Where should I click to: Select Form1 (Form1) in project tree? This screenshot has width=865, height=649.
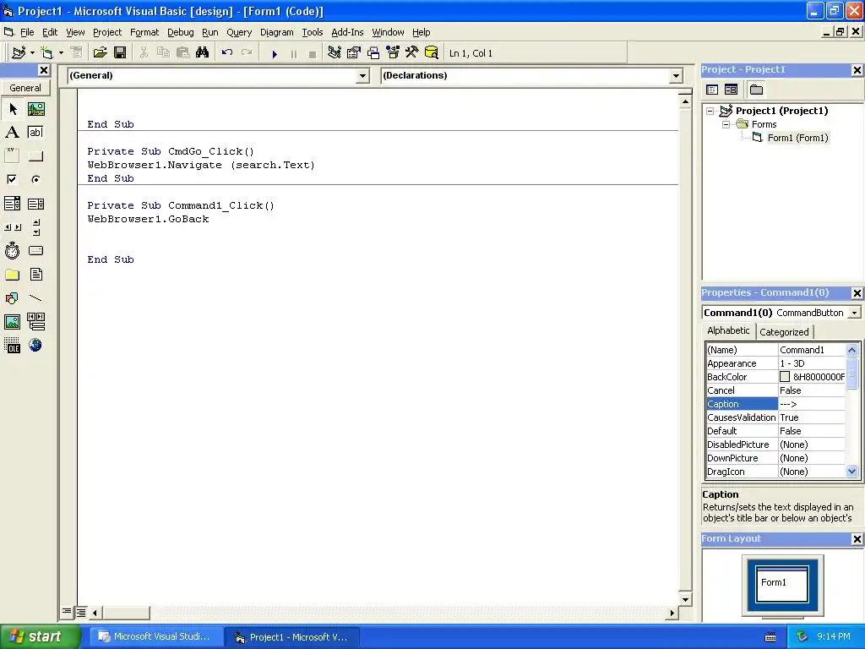click(797, 138)
